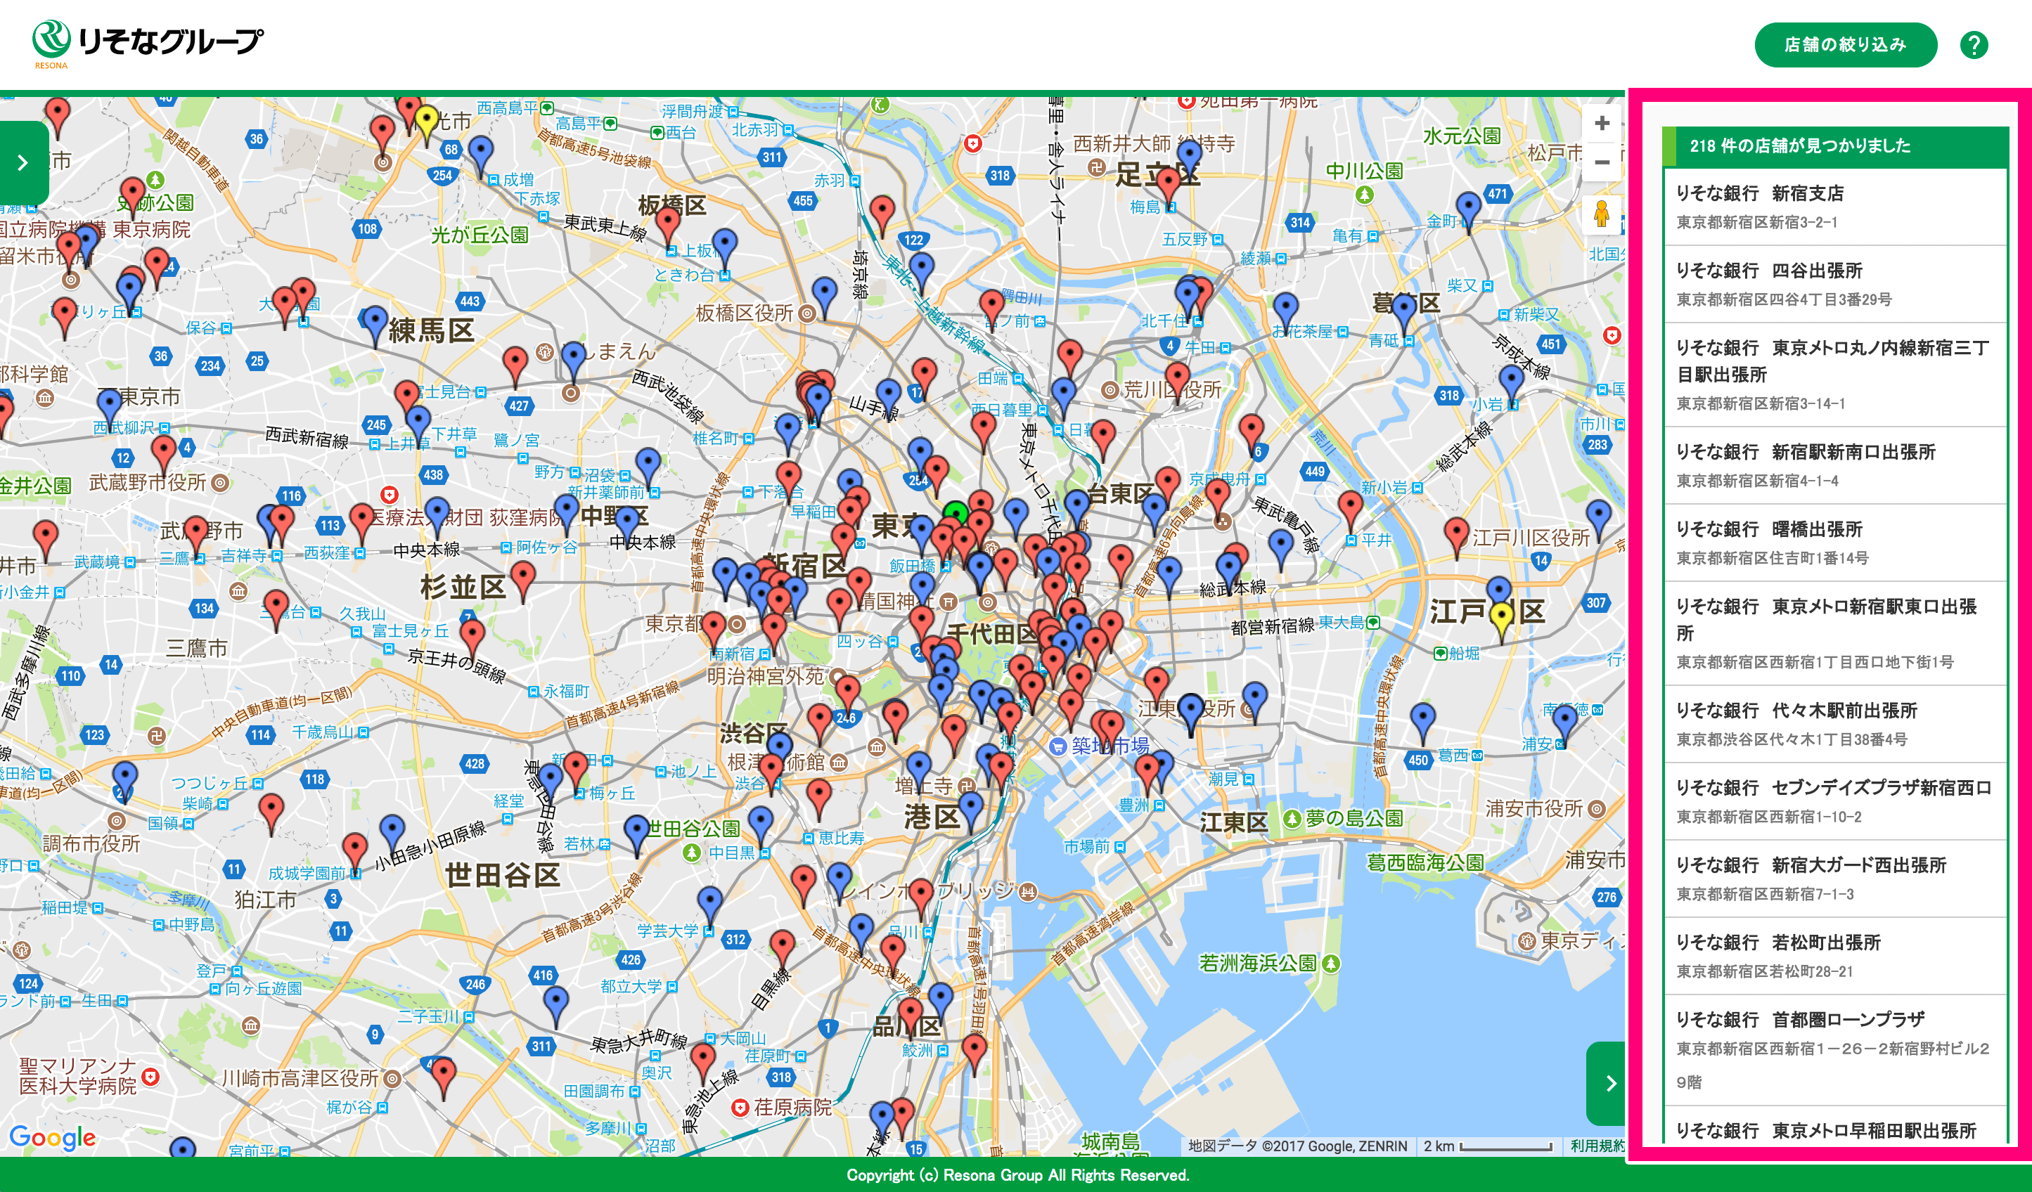Click the yellow marker near 光市 top-left
Image resolution: width=2032 pixels, height=1192 pixels.
[426, 125]
